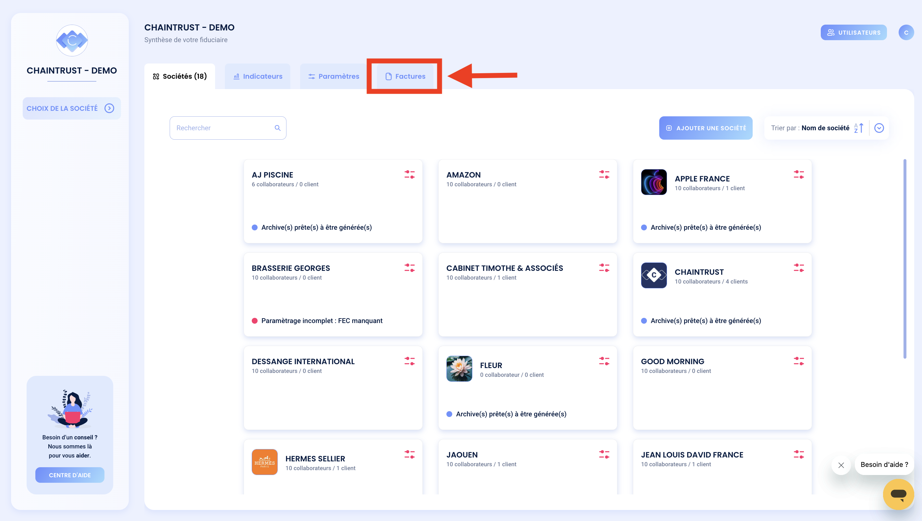Open settings sliders icon for DESSANGE INTERNATIONAL

(409, 361)
